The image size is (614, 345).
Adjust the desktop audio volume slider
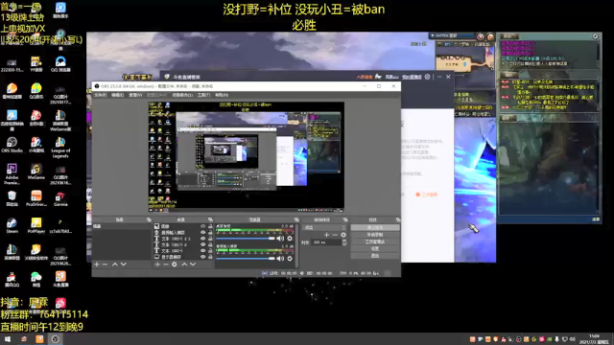tap(246, 239)
